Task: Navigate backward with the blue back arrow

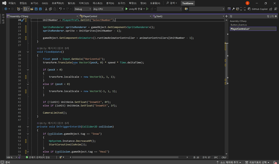Action: point(6,9)
